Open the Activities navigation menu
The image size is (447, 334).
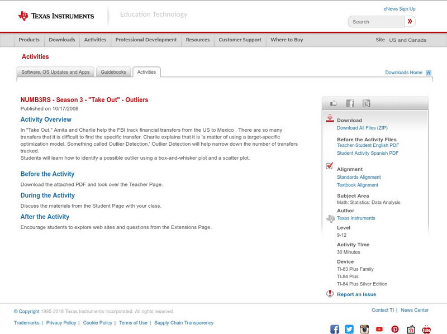(95, 40)
